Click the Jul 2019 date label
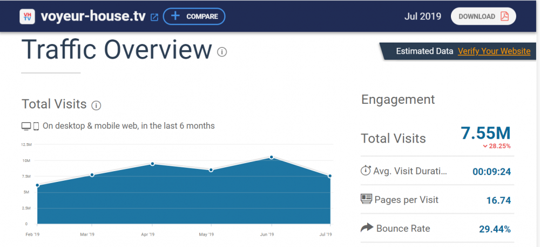The width and height of the screenshot is (540, 247). (423, 16)
